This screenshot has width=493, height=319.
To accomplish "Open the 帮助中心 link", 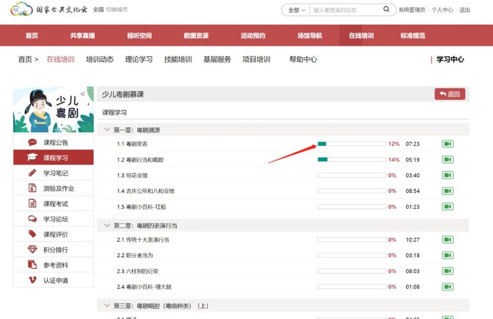I will [303, 59].
